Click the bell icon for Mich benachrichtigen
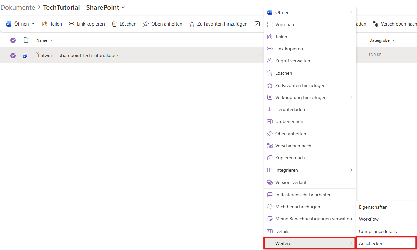 tap(269, 207)
